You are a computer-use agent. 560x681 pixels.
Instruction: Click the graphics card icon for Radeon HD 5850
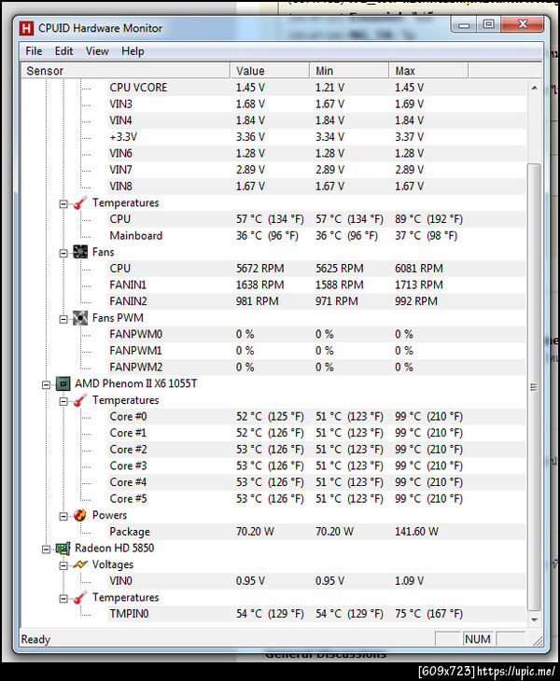coord(63,549)
